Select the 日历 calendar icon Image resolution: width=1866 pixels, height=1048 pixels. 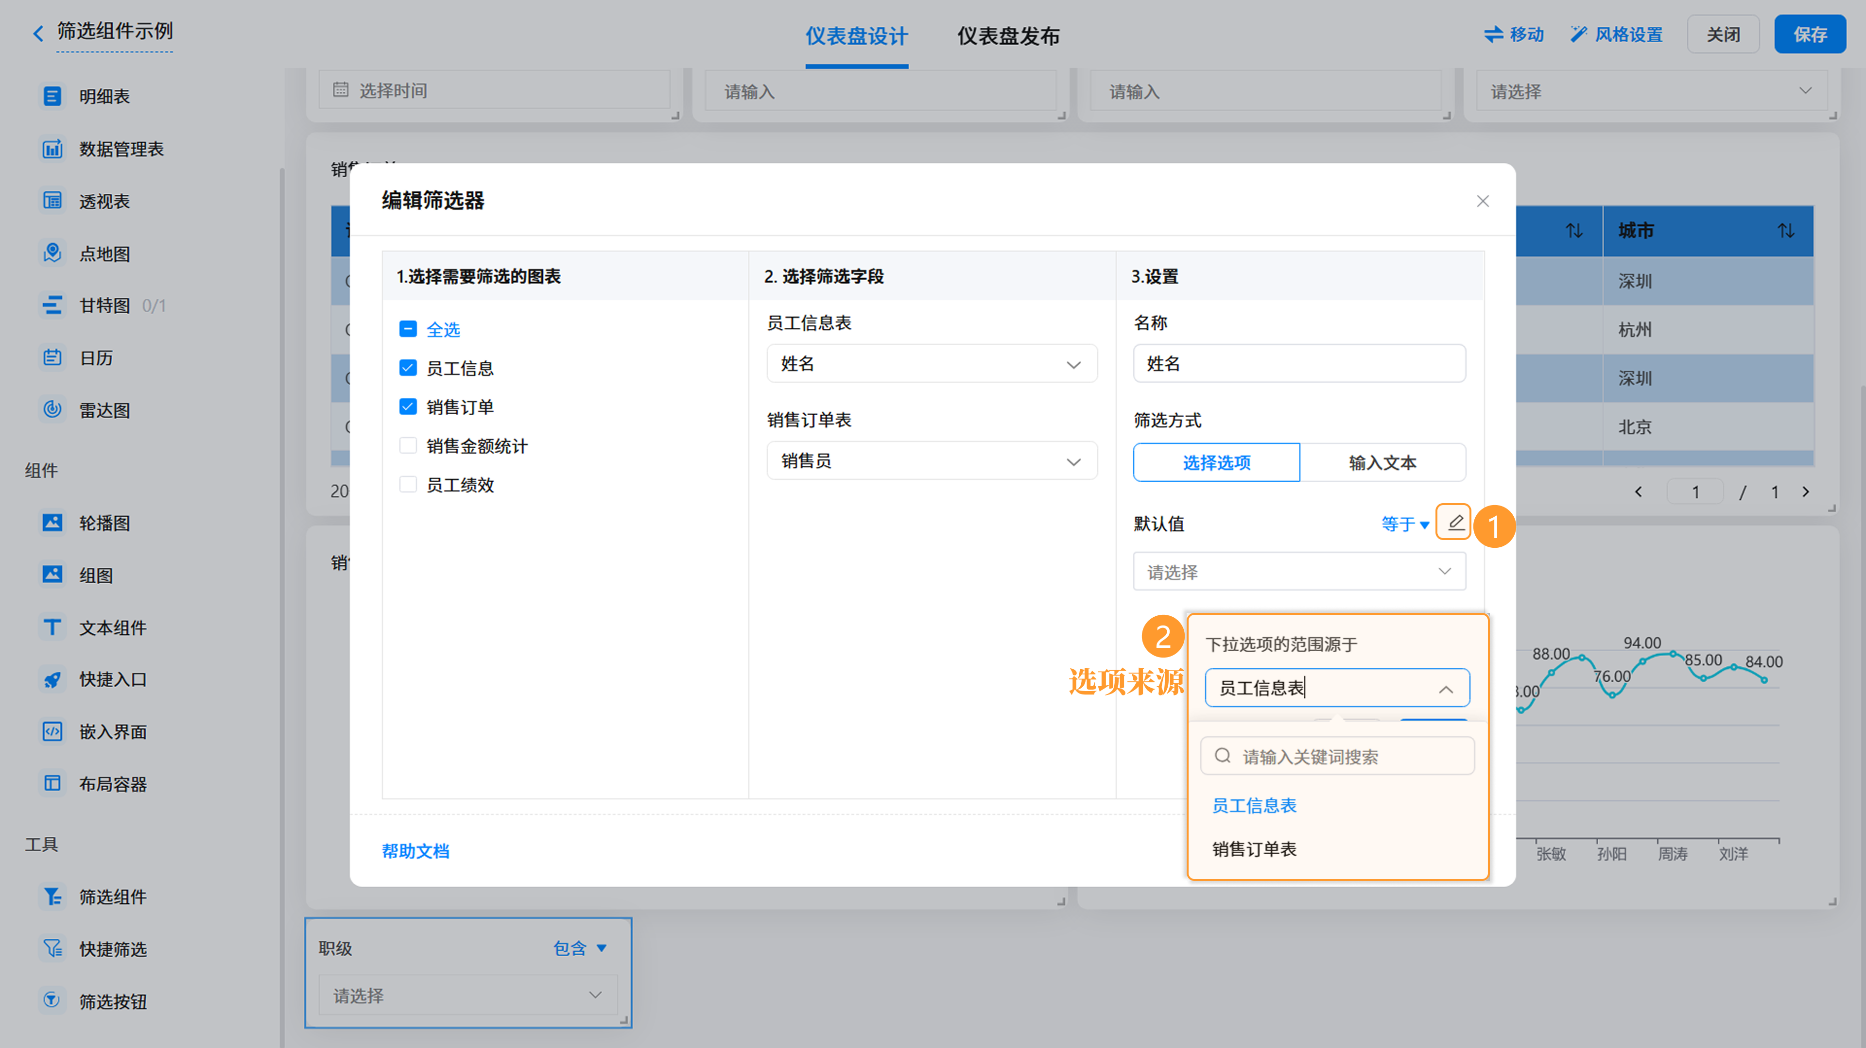point(52,357)
